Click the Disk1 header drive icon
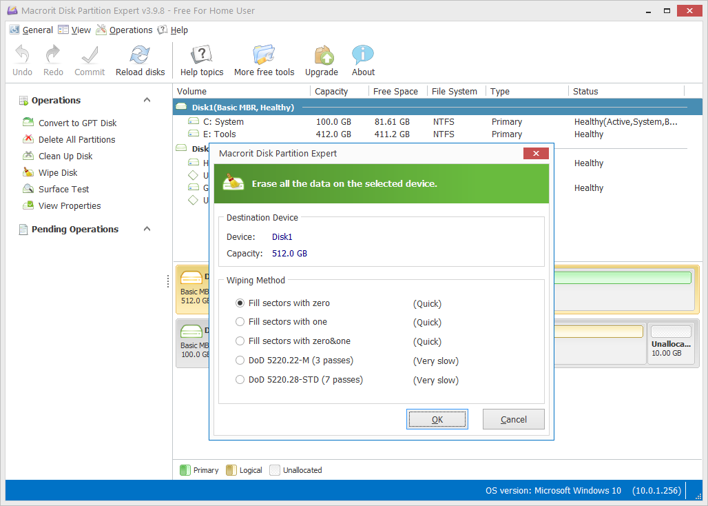 pyautogui.click(x=181, y=107)
